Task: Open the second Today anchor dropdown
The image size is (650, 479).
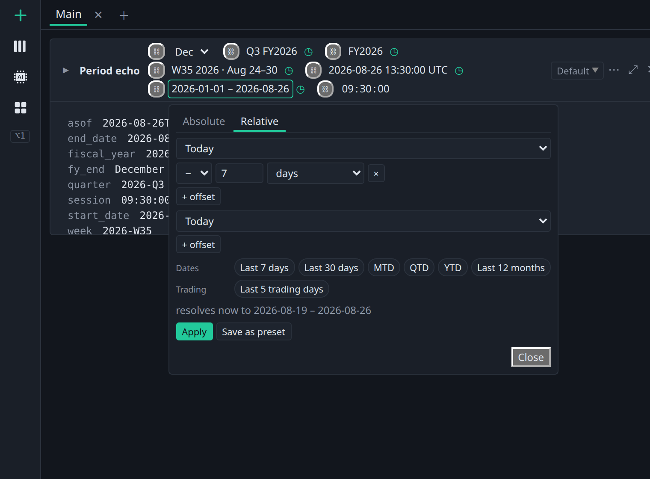Action: (x=363, y=221)
